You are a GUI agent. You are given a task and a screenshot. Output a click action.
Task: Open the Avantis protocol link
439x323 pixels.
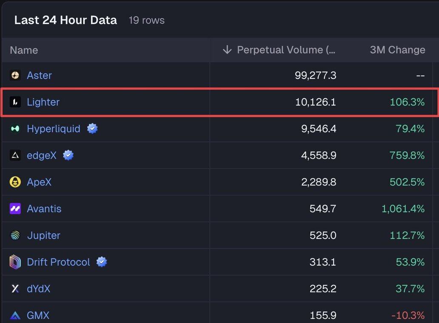[x=44, y=209]
